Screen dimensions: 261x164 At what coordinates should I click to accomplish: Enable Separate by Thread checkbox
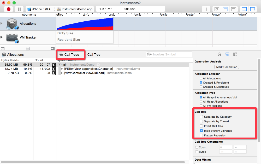coord(201,122)
